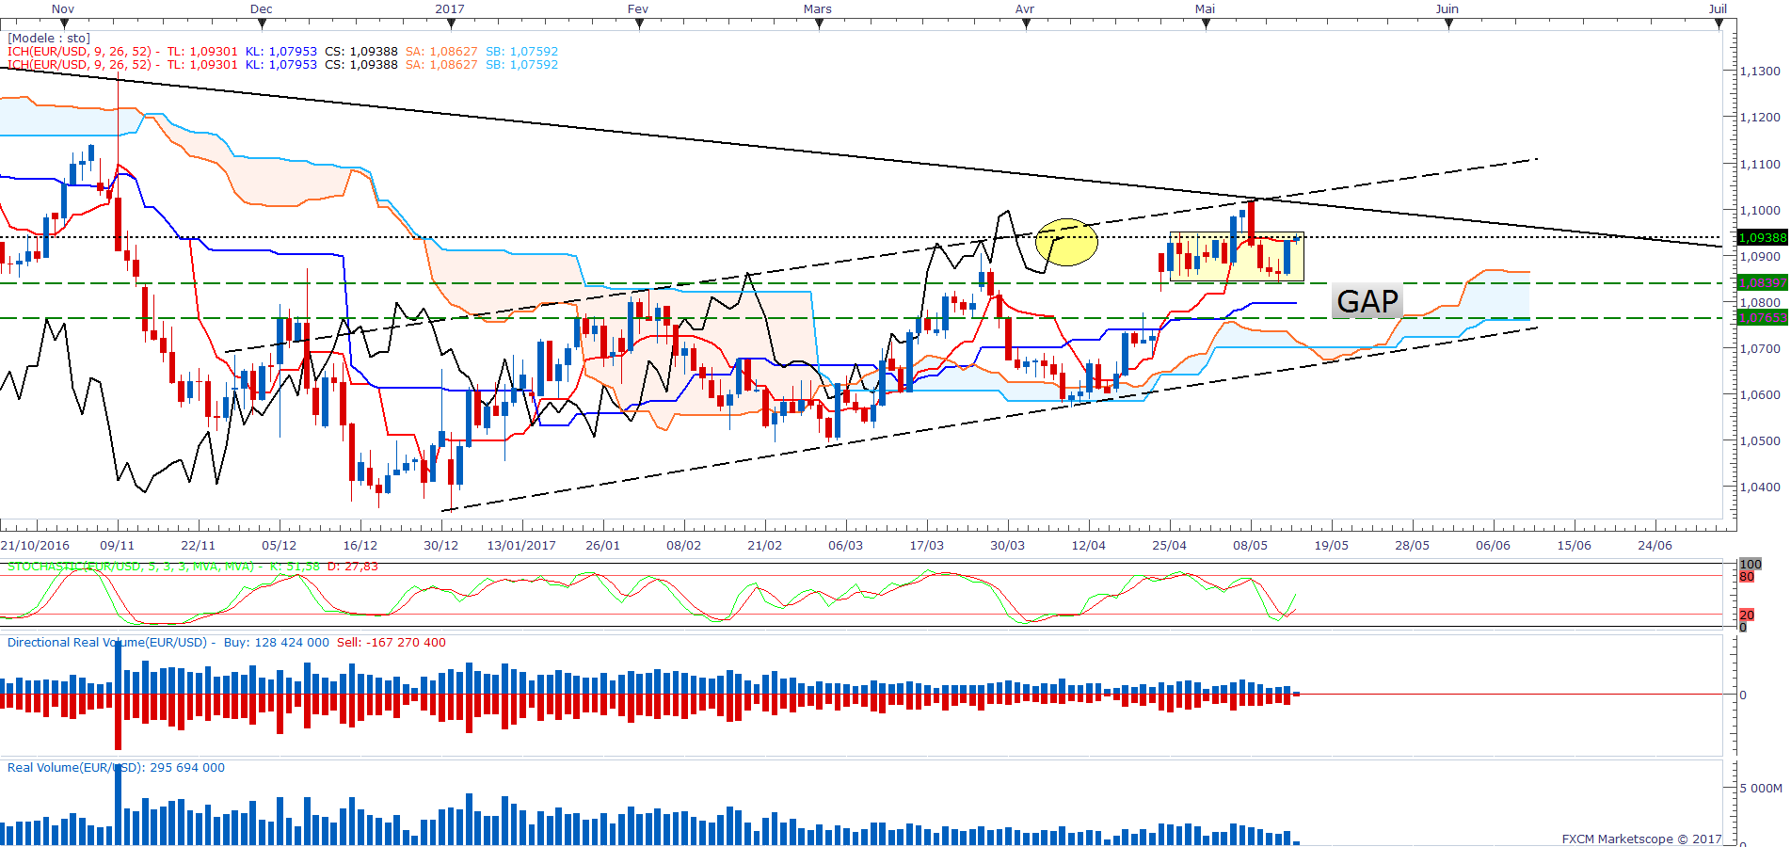The height and width of the screenshot is (847, 1791).
Task: Select the Buy: 128 424 000 value
Action: pyautogui.click(x=277, y=643)
